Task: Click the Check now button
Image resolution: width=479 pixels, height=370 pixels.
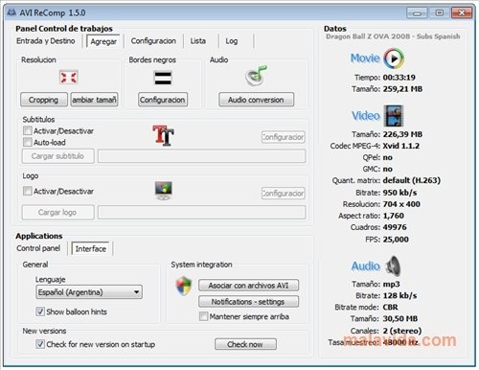Action: pyautogui.click(x=245, y=344)
